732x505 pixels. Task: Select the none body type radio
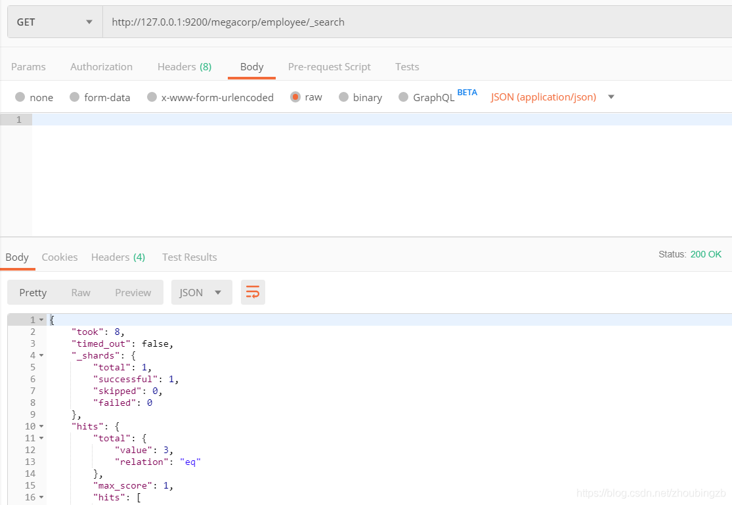(20, 97)
